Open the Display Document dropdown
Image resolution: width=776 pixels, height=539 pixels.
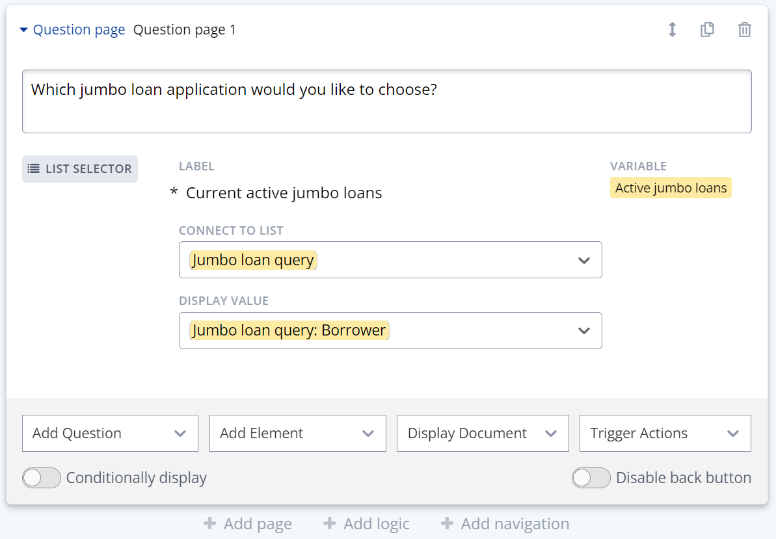click(x=483, y=434)
